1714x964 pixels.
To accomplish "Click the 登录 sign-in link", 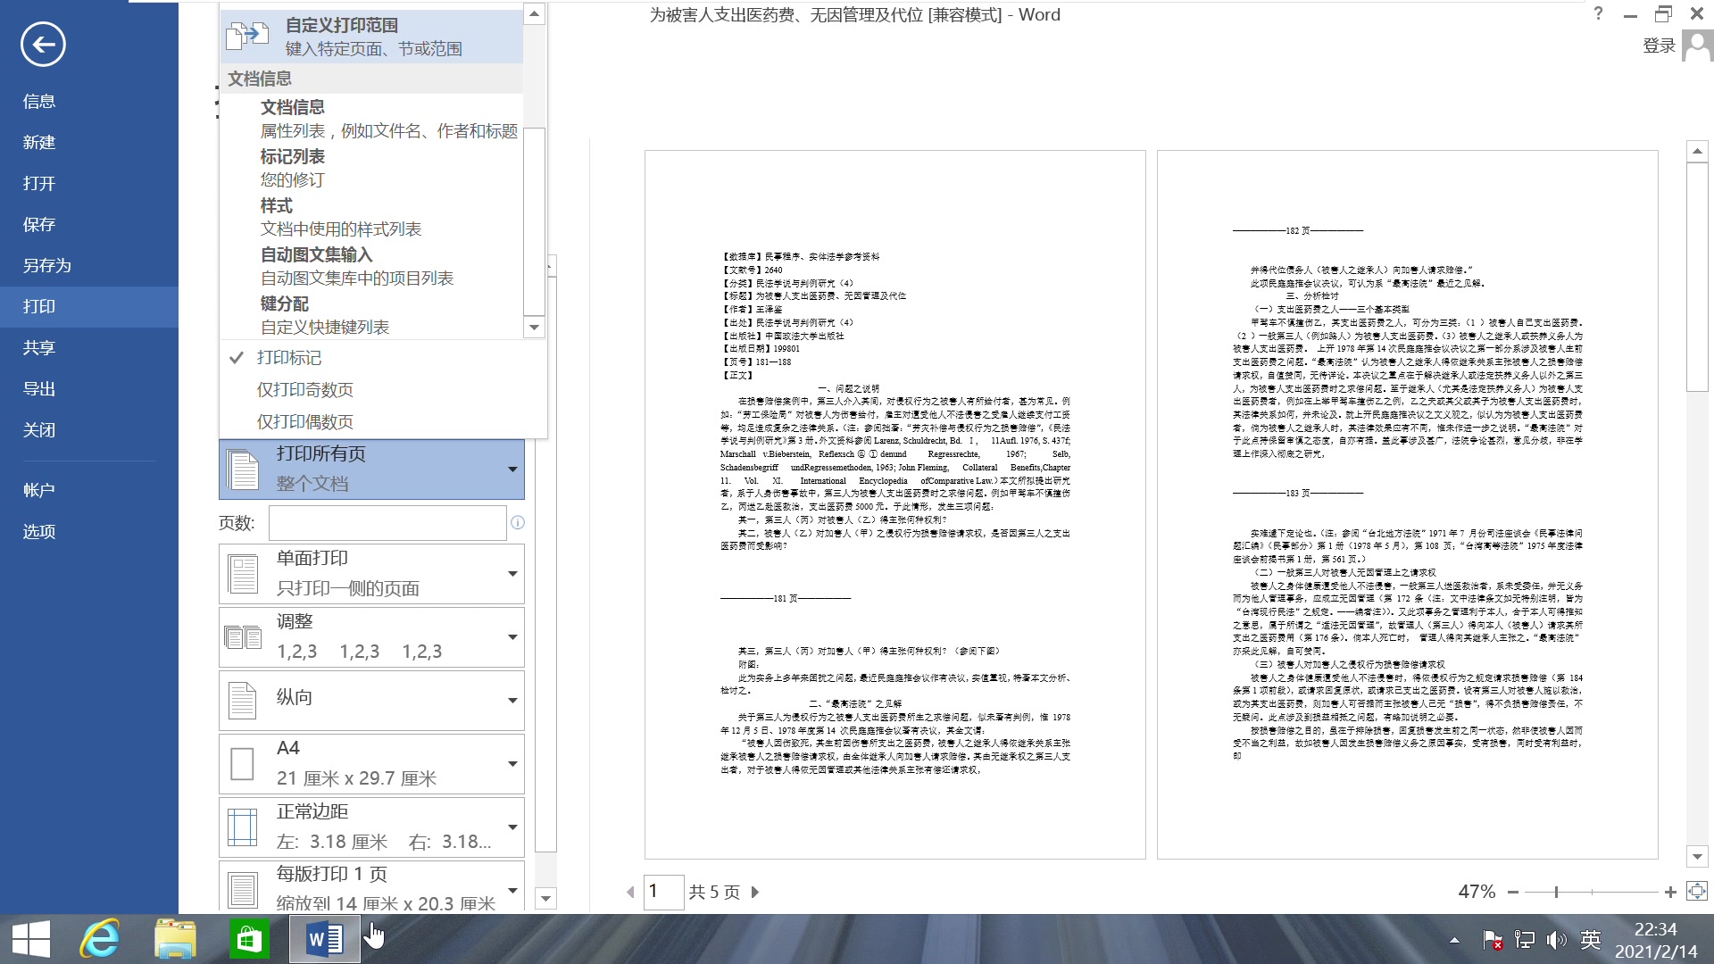I will coord(1660,46).
